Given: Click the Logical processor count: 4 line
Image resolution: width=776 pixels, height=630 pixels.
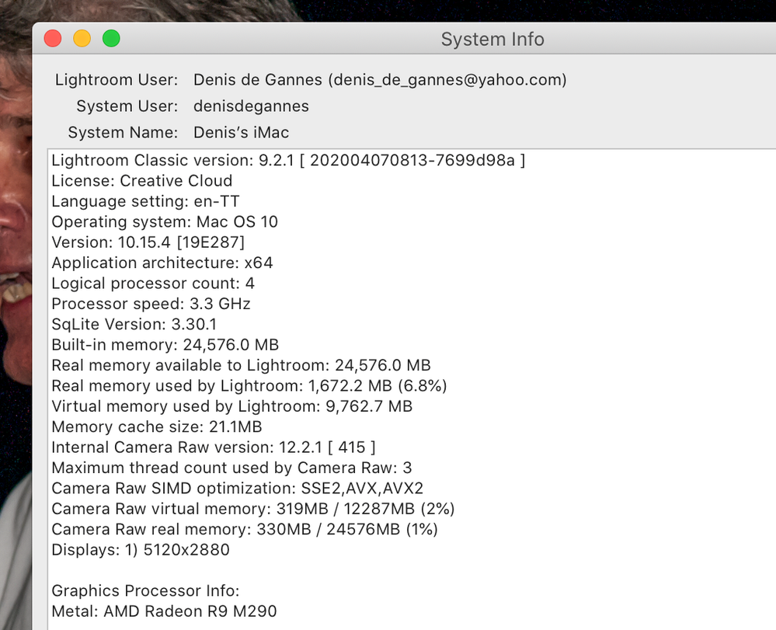Looking at the screenshot, I should tap(153, 283).
